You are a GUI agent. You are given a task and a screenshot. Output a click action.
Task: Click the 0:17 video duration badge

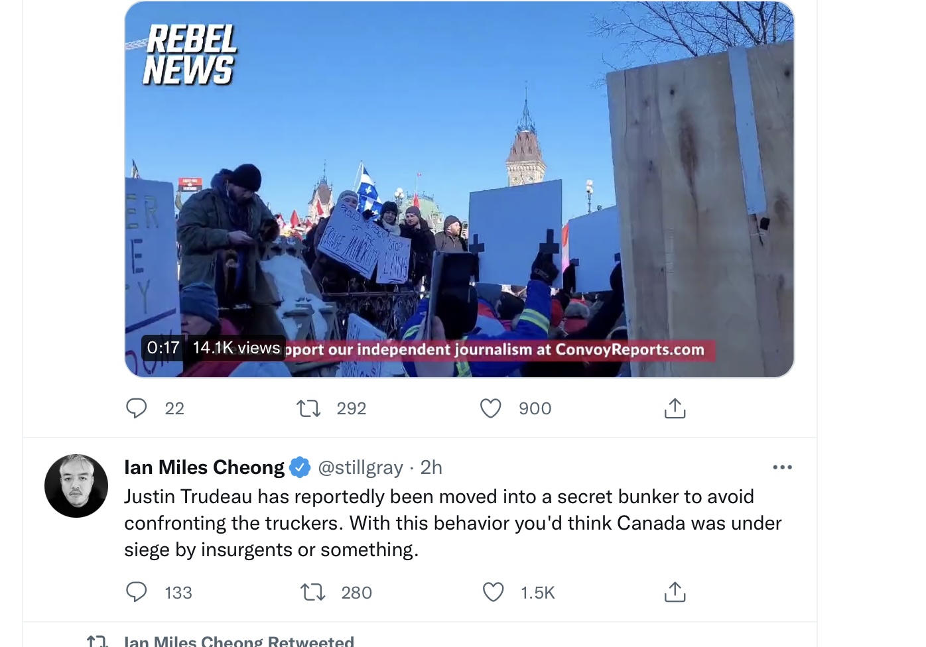[x=163, y=347]
